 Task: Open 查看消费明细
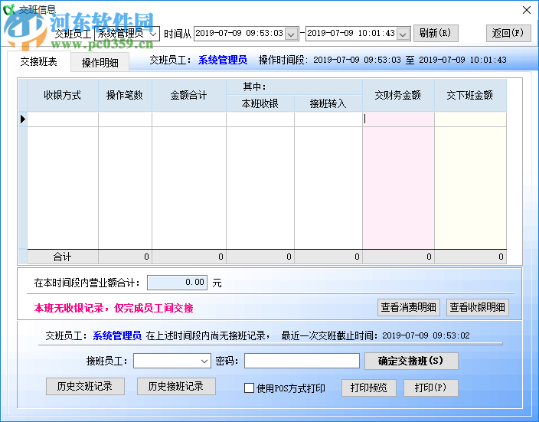408,307
